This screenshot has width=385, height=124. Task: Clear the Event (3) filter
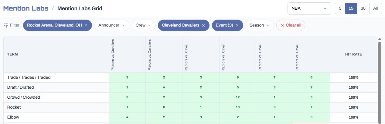(237, 25)
